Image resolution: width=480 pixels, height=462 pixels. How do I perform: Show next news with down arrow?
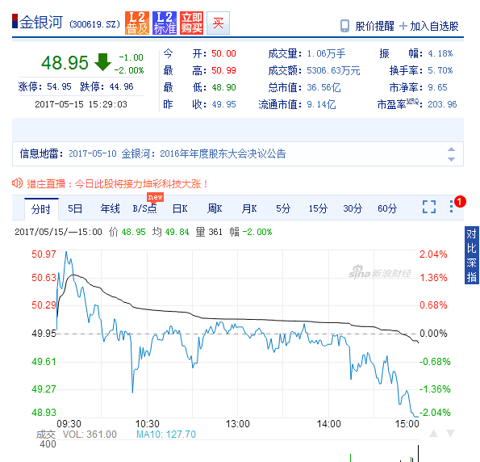pyautogui.click(x=451, y=159)
